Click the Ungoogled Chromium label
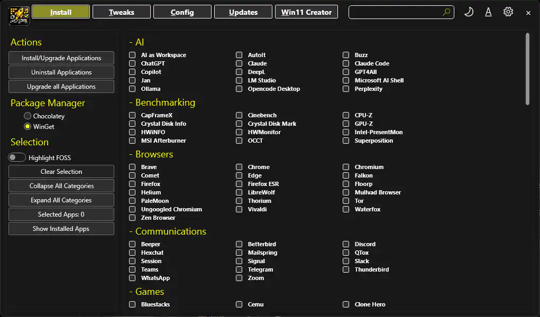The width and height of the screenshot is (540, 317). tap(171, 209)
